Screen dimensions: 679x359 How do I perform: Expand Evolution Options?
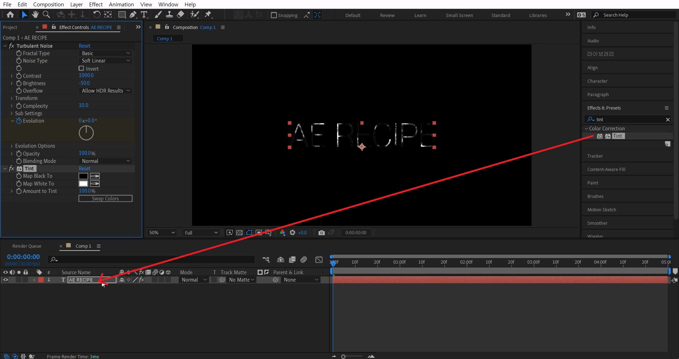[x=12, y=146]
